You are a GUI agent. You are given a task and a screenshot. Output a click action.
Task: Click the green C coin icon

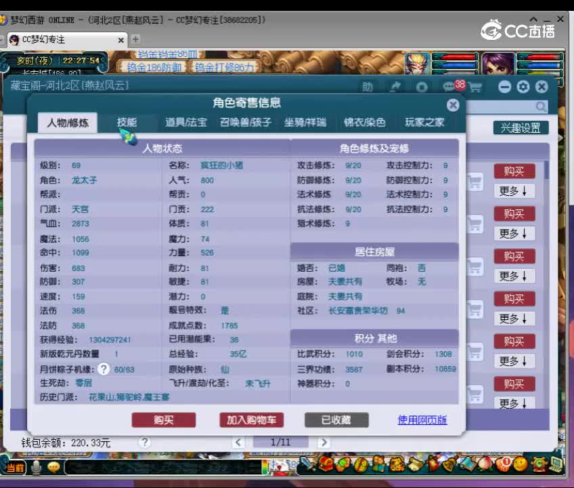539,464
